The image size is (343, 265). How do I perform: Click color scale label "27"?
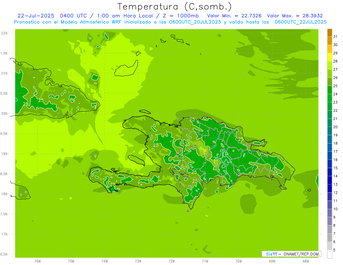tap(335, 69)
